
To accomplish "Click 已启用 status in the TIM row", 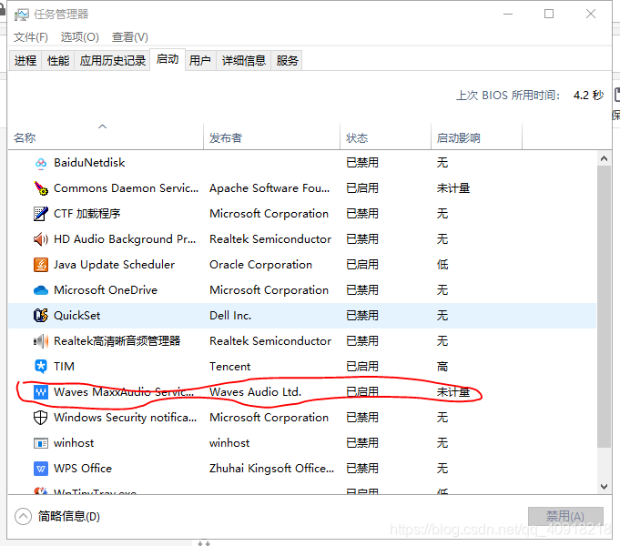I will 362,367.
